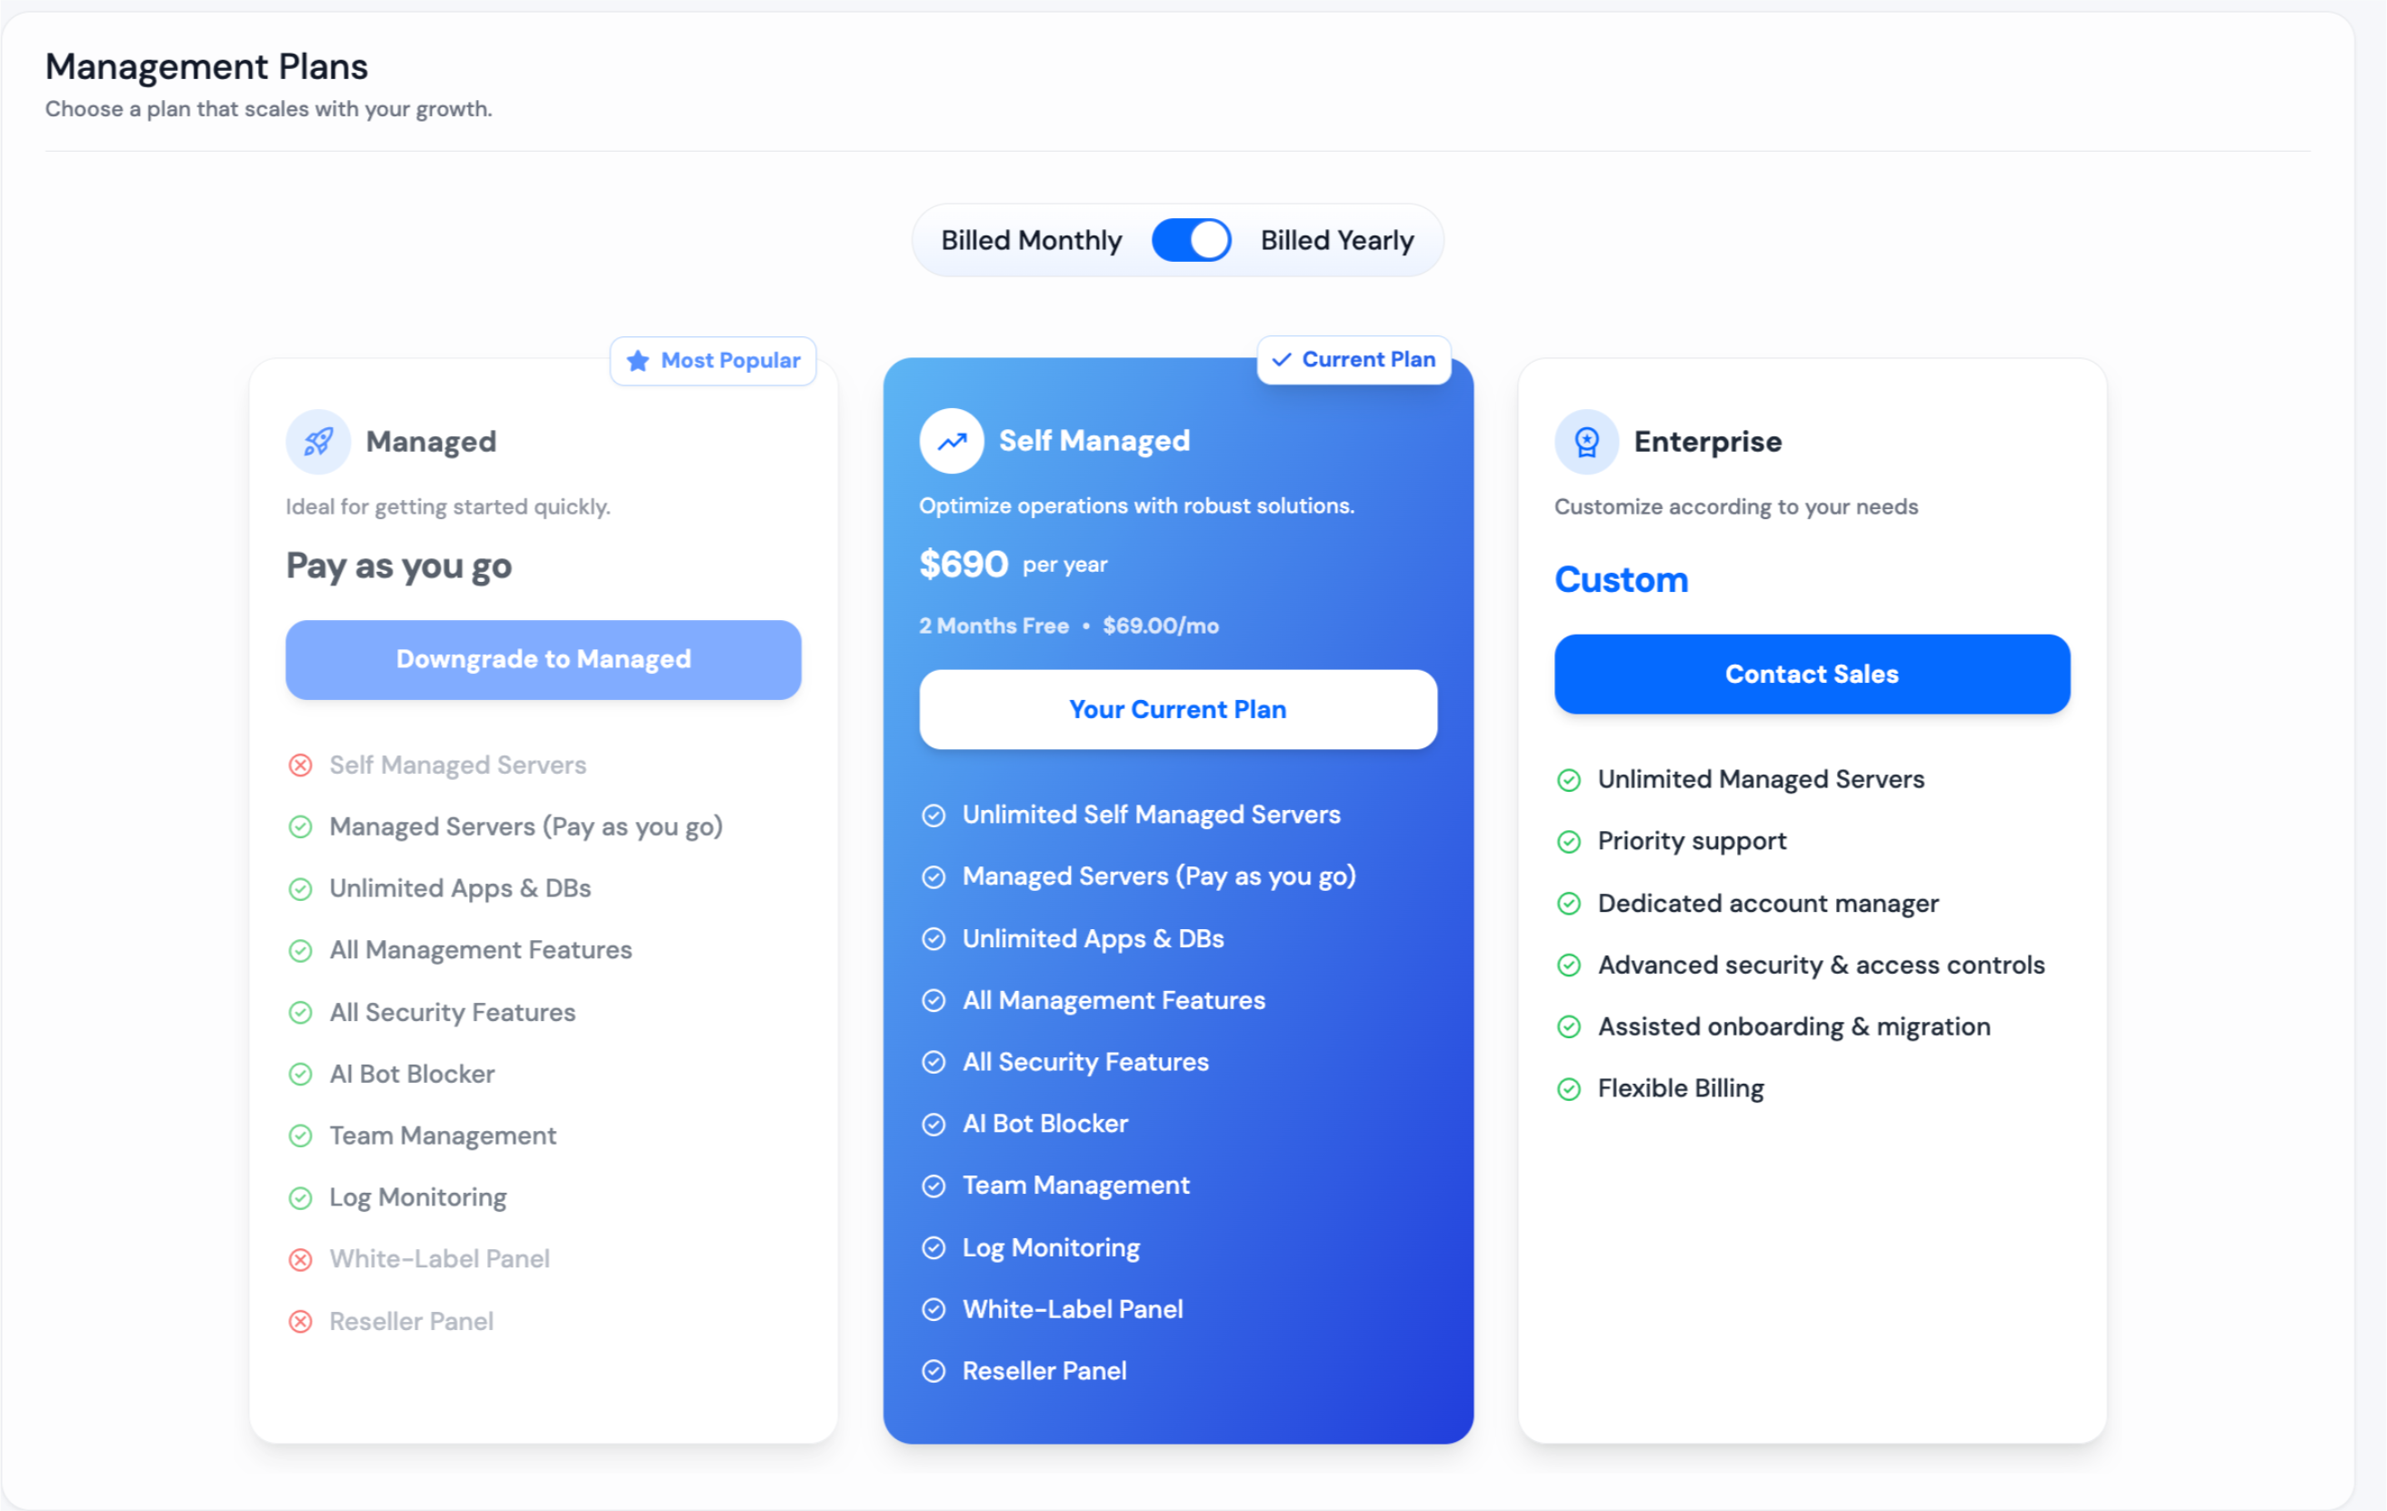Screen dimensions: 2387x1511
Task: Click the green check beside AI Bot Blocker
Action: point(302,1074)
